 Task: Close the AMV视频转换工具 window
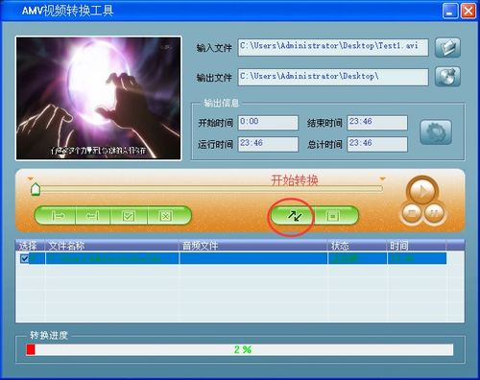click(468, 11)
